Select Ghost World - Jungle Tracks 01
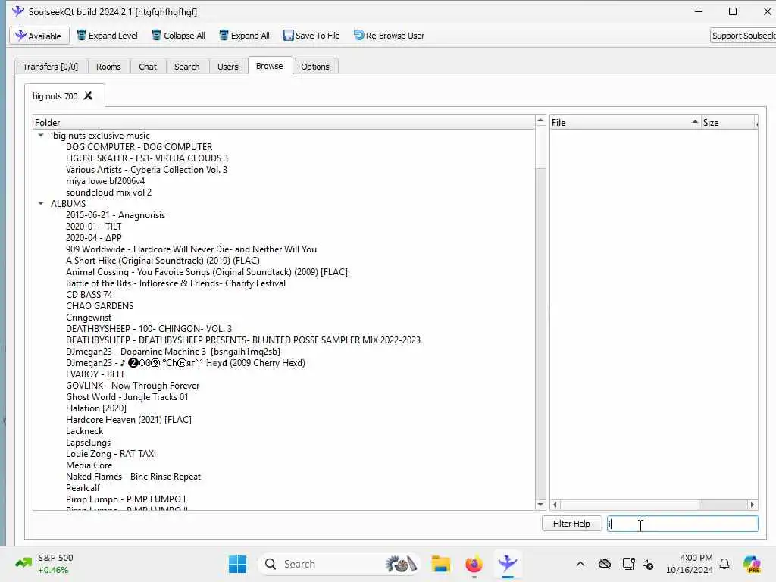This screenshot has width=776, height=582. [127, 397]
